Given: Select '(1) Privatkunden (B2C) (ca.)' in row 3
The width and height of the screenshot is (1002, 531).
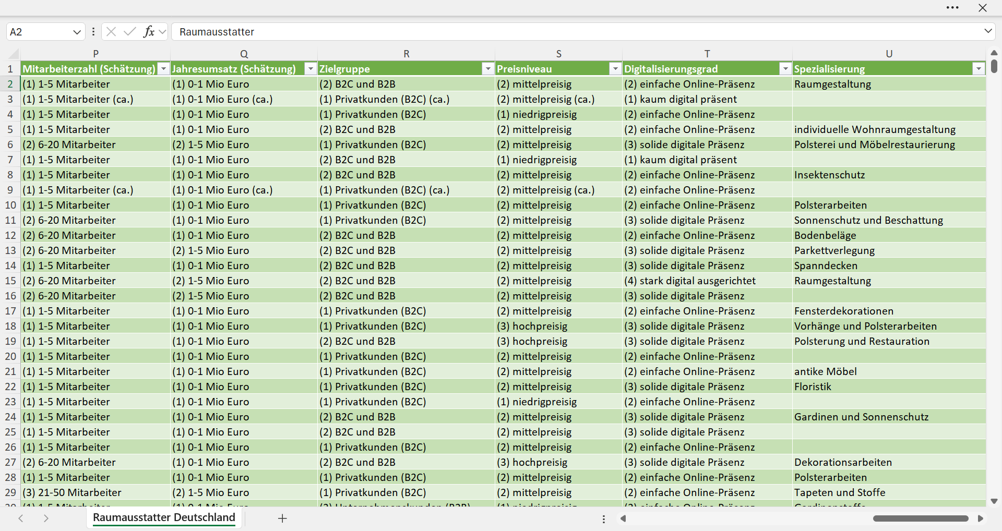Looking at the screenshot, I should (406, 99).
